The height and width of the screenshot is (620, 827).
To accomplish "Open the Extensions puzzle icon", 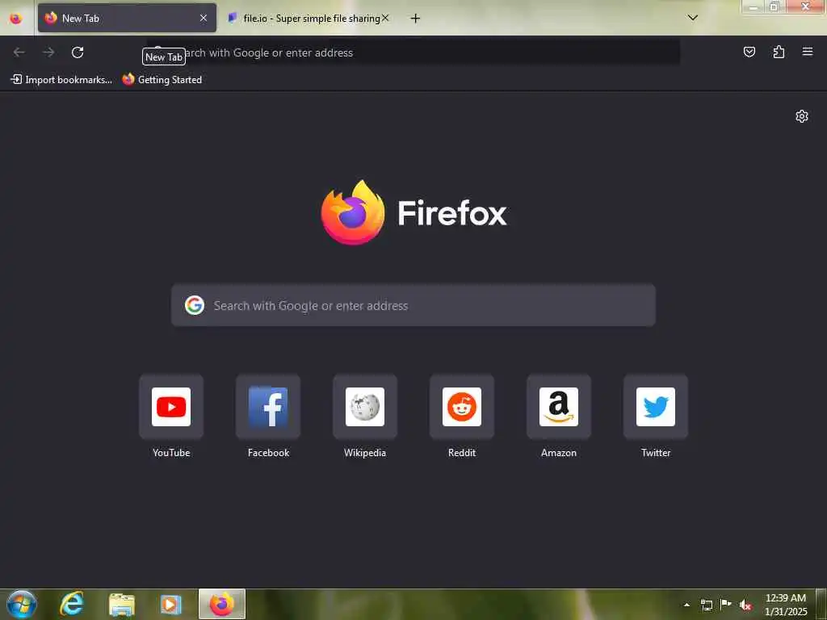I will pos(779,52).
